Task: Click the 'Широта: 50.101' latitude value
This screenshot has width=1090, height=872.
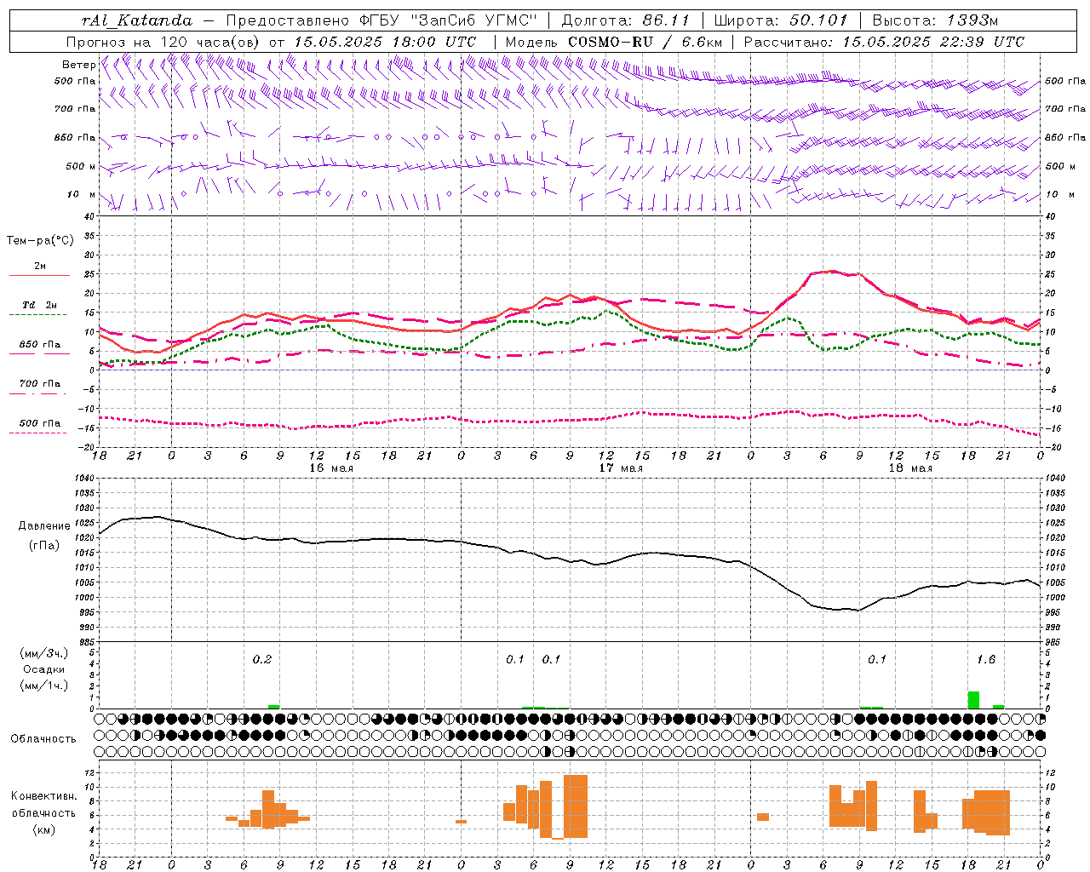Action: click(x=781, y=20)
